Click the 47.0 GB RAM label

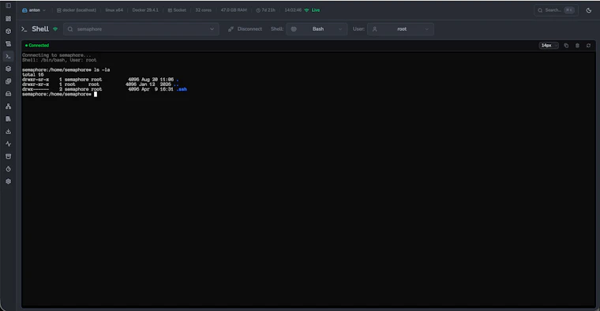[x=234, y=10]
